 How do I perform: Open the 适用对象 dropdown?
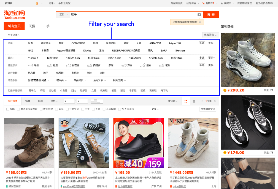(x=100, y=80)
